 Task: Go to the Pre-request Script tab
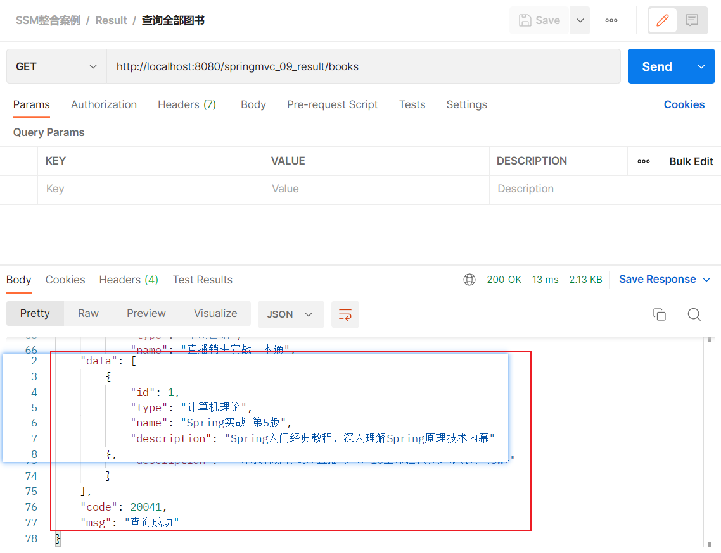pyautogui.click(x=333, y=105)
